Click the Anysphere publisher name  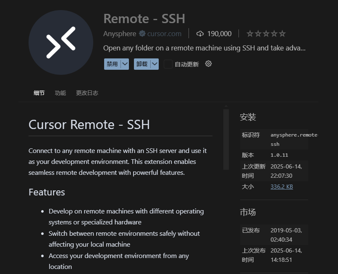[120, 34]
